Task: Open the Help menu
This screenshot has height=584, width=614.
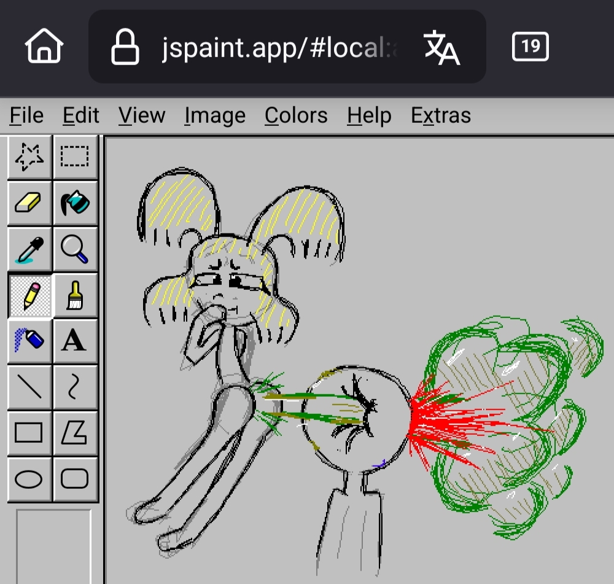Action: click(x=369, y=115)
